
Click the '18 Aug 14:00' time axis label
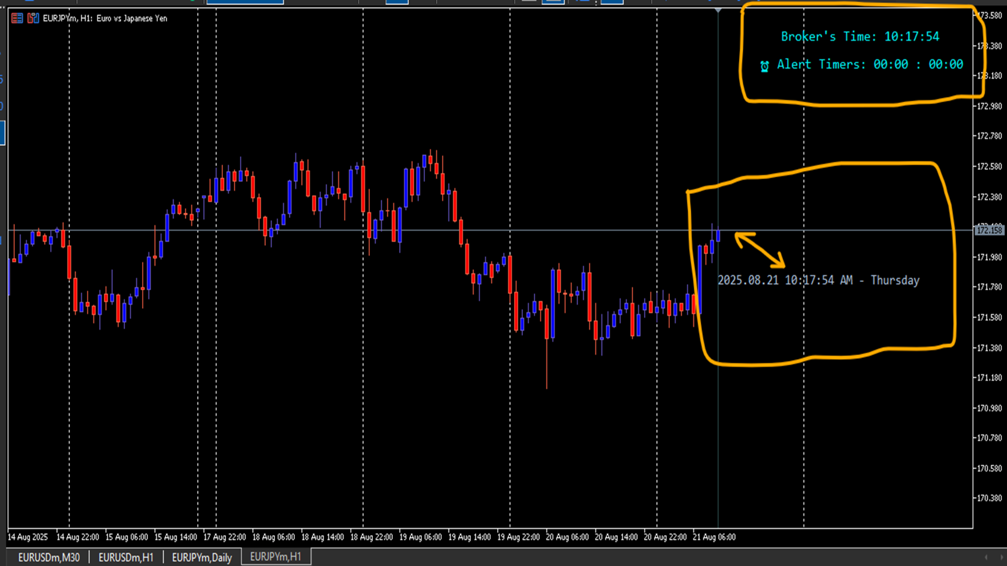(323, 537)
